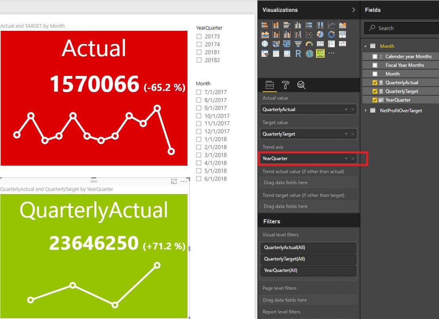Enable the Fiscal Year Months field
The height and width of the screenshot is (319, 439).
point(375,65)
